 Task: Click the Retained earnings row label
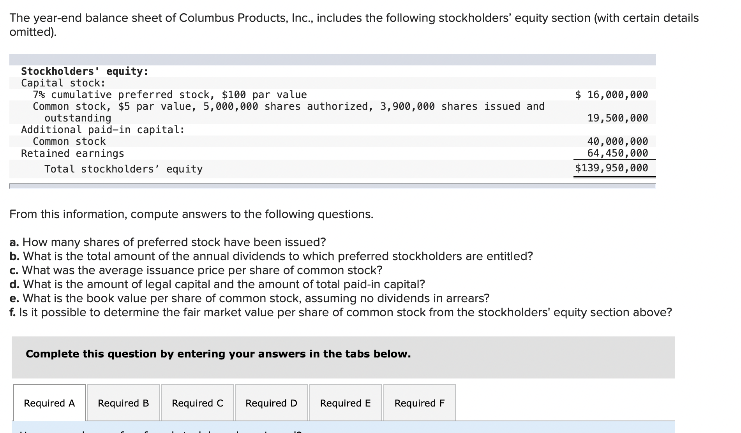click(x=72, y=153)
